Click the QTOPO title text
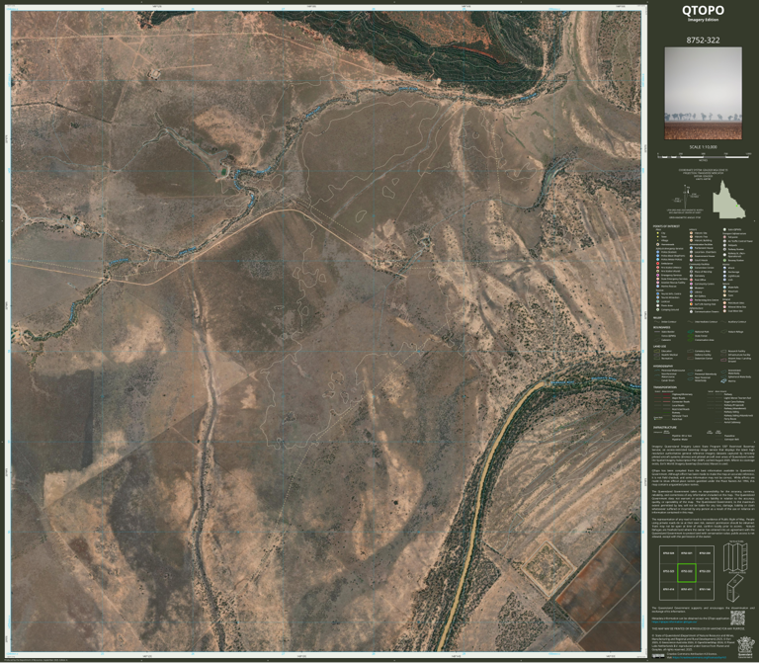 click(703, 10)
